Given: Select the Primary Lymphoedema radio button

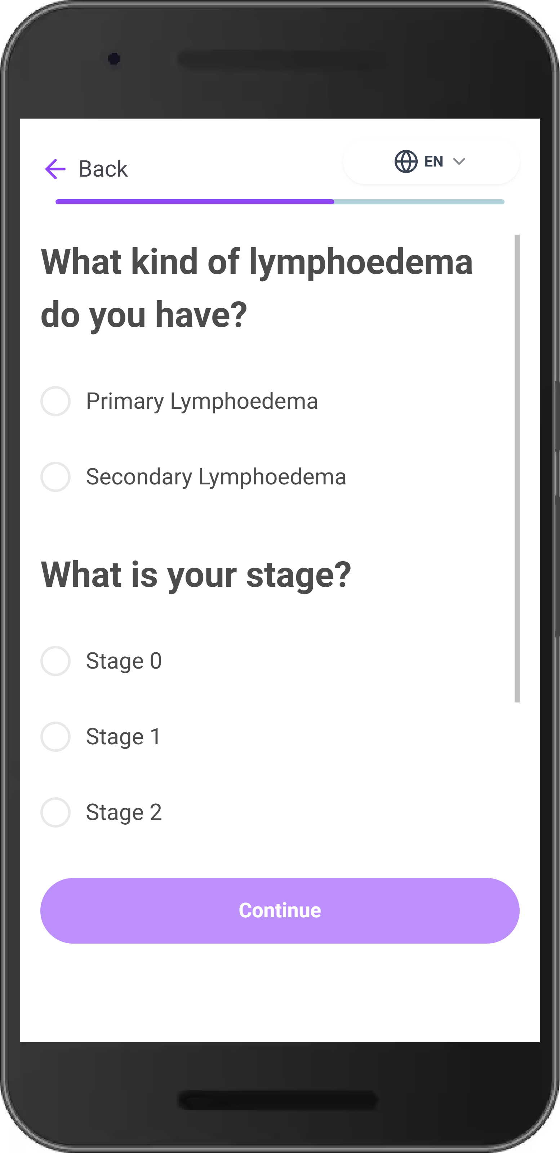Looking at the screenshot, I should pyautogui.click(x=55, y=401).
